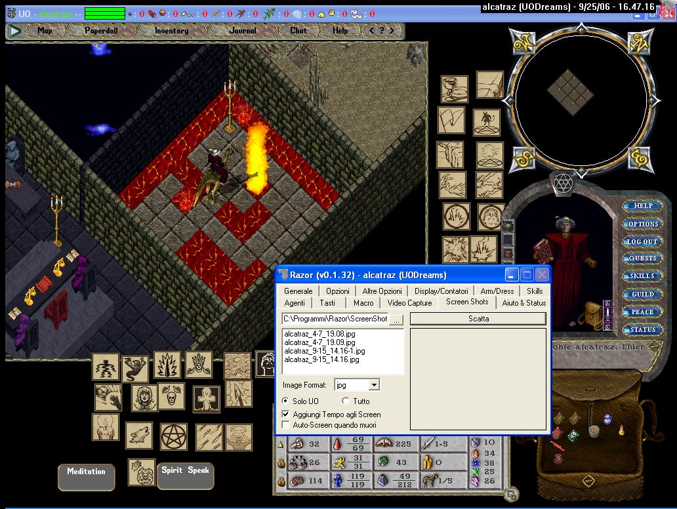The height and width of the screenshot is (509, 677).
Task: Select the Solo UO radio button
Action: coord(285,401)
